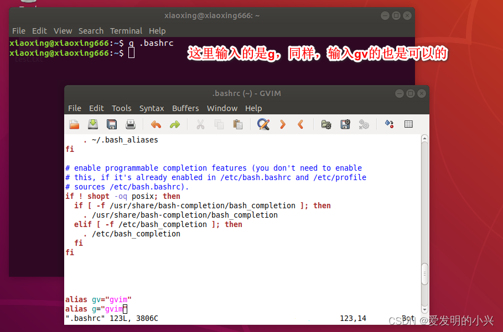Screen dimensions: 503x332
Task: Open the Search menu in the terminal window
Action: (x=91, y=31)
